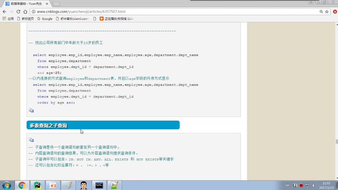Click the line 'and age>25;'
The height and width of the screenshot is (190, 338).
[49, 73]
